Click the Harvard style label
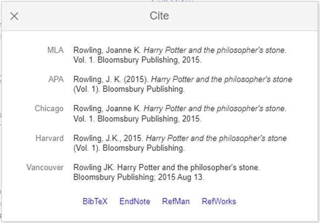 point(50,138)
